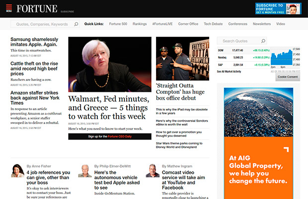Click the DOW row in market table
This screenshot has width=308, height=199.
tap(243, 51)
